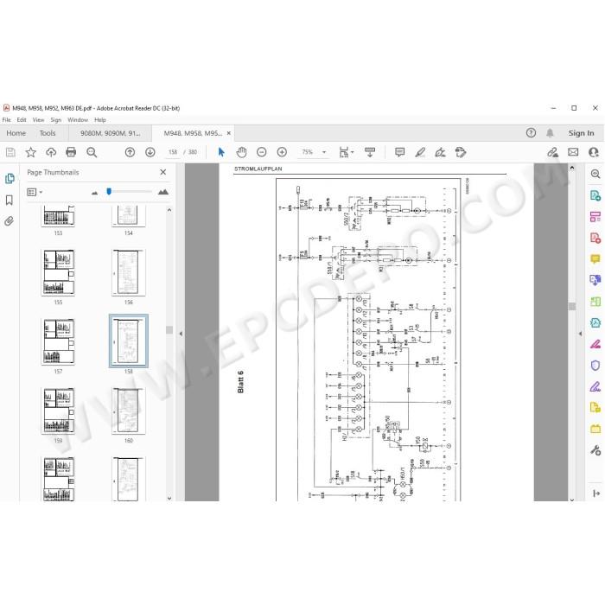
Task: Zoom out with the minus icon
Action: [x=262, y=152]
